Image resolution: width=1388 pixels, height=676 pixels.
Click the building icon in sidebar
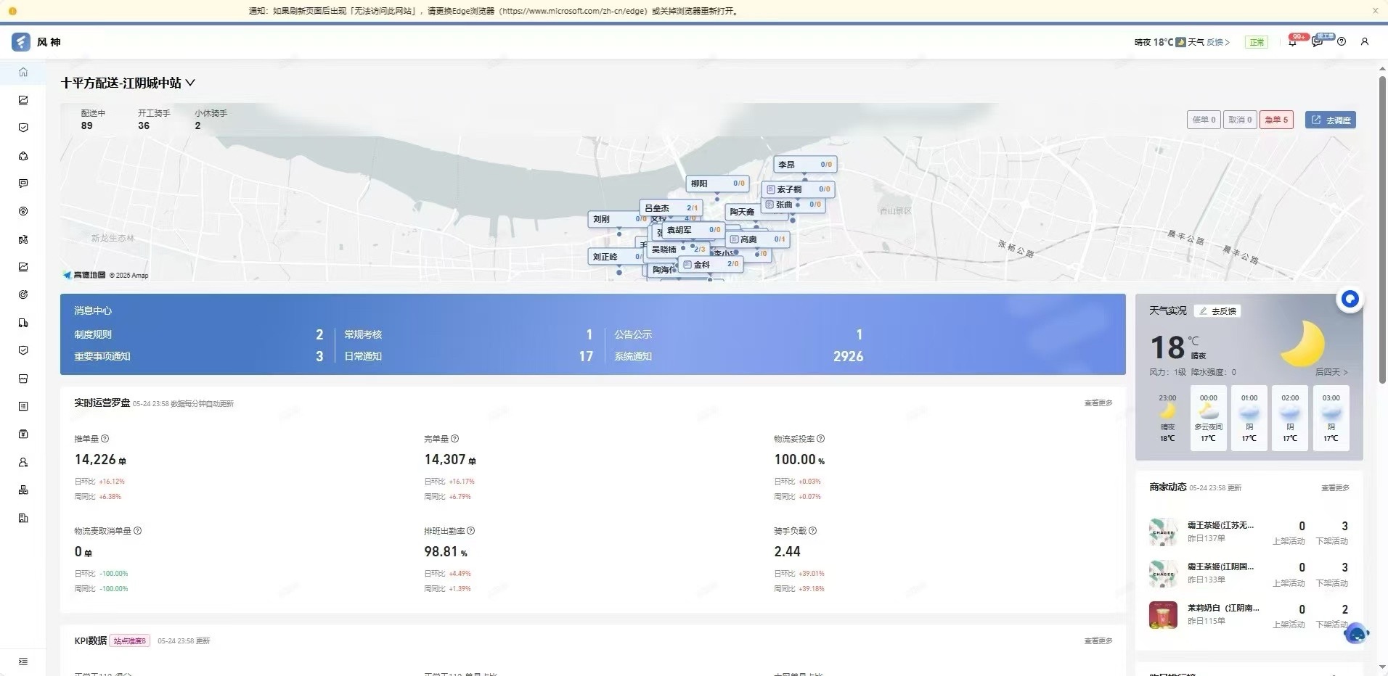[x=23, y=518]
